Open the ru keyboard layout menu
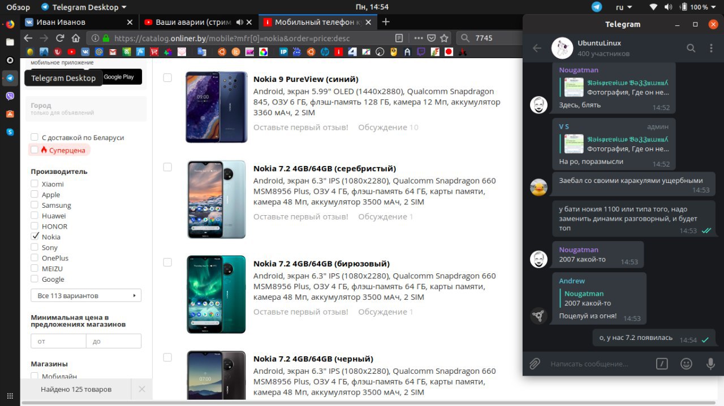Screen dimensions: 724x406 624,7
